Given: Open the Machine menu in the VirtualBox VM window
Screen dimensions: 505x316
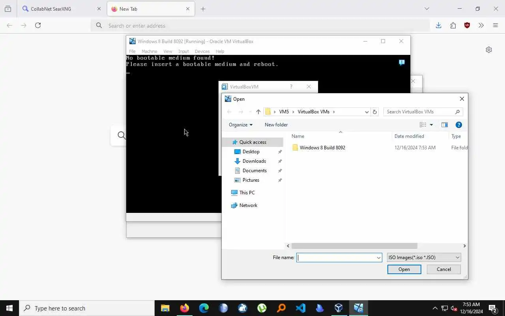Looking at the screenshot, I should point(149,51).
